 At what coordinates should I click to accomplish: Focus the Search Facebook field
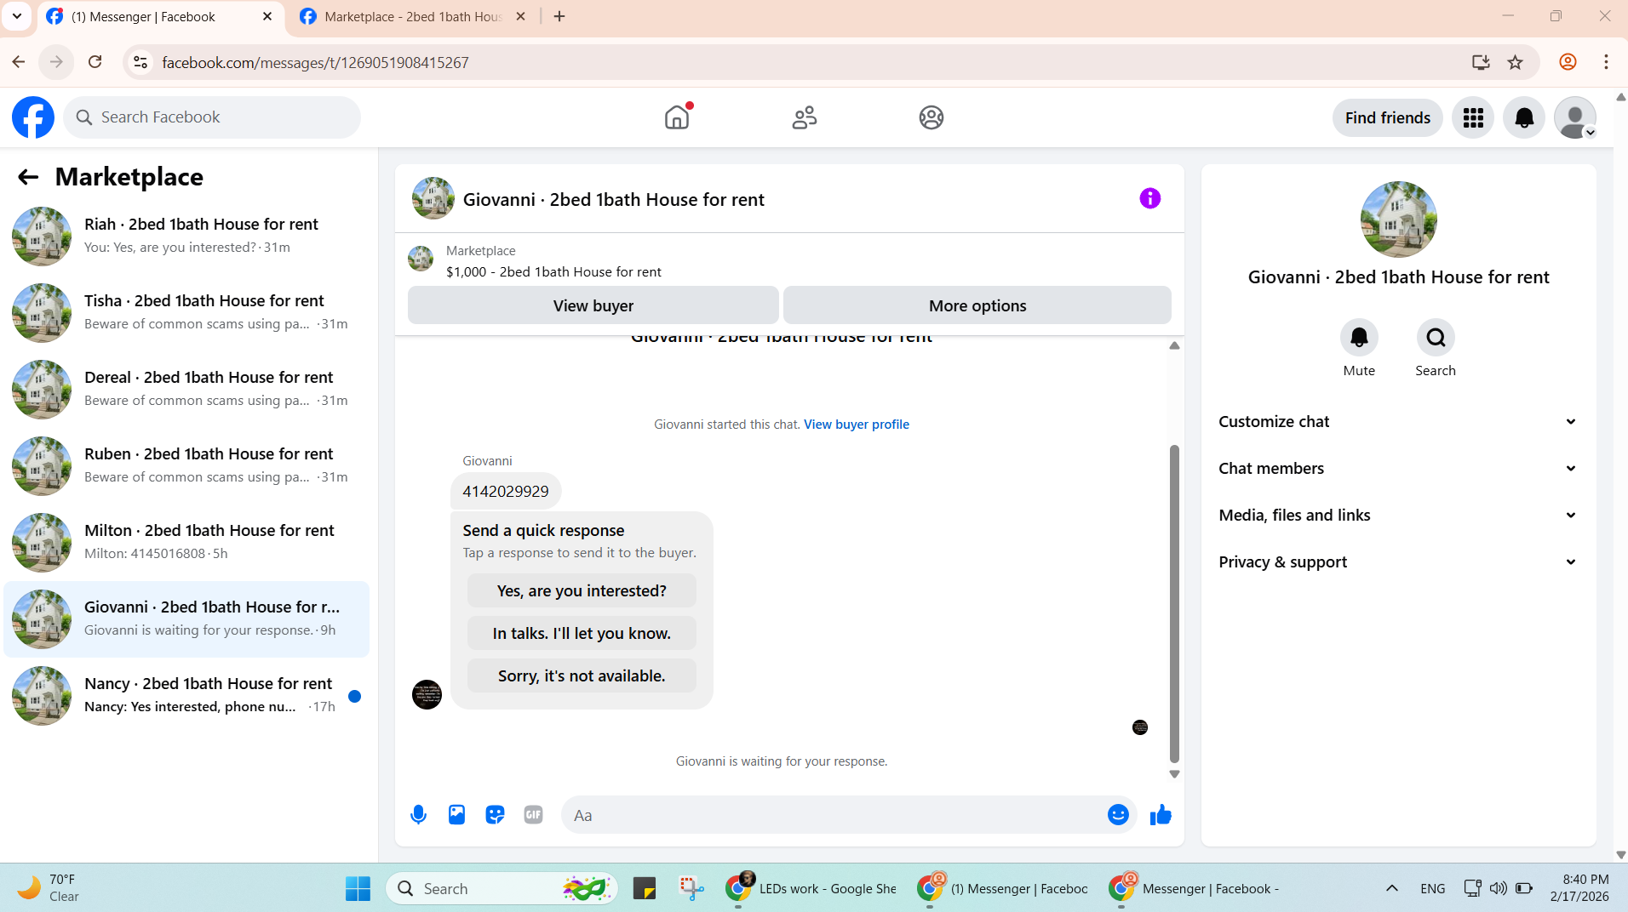tap(212, 117)
